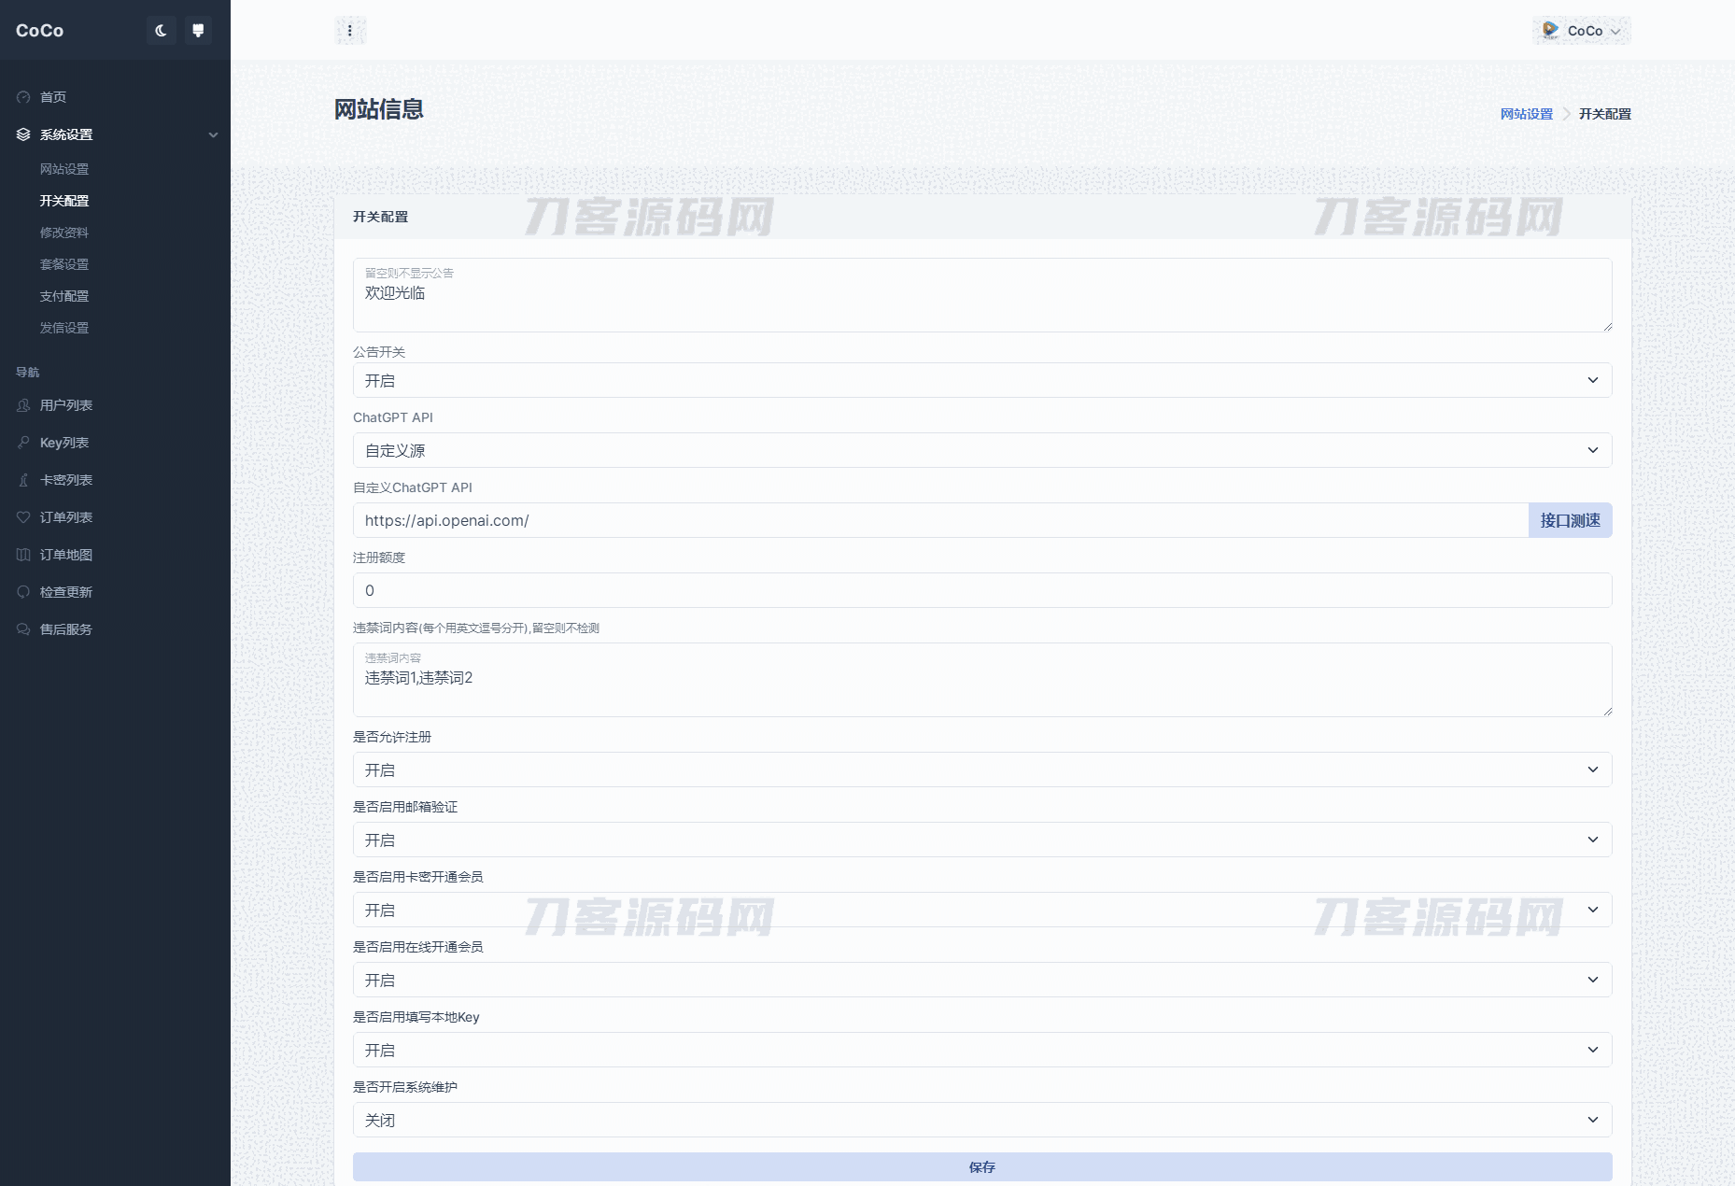The image size is (1735, 1186).
Task: Open Key列表 in sidebar
Action: (x=64, y=443)
